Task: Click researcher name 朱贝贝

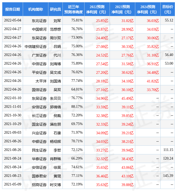Action: pos(55,98)
